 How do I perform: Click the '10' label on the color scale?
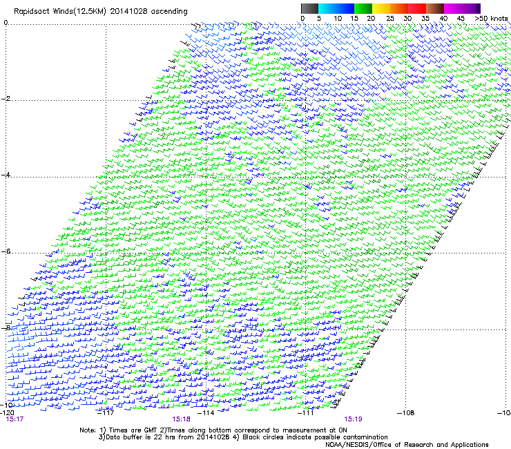338,19
